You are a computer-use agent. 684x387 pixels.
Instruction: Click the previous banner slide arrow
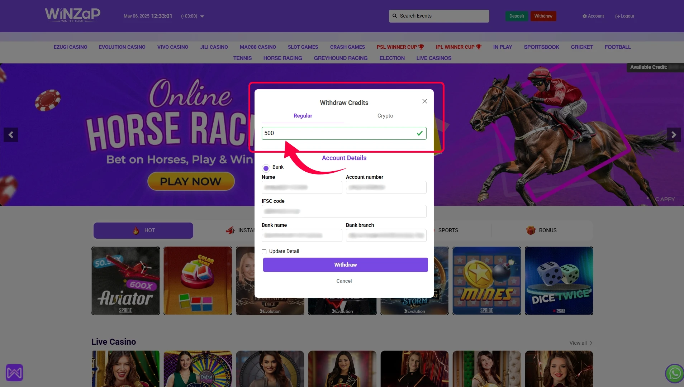pos(11,135)
